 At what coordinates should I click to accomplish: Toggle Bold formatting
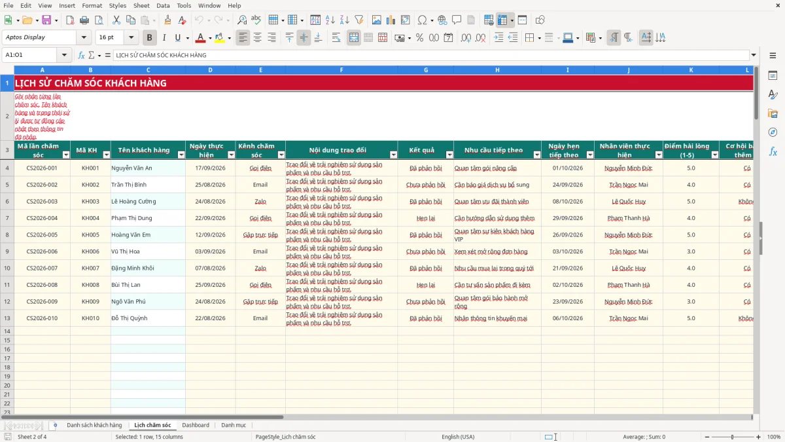[x=149, y=38]
